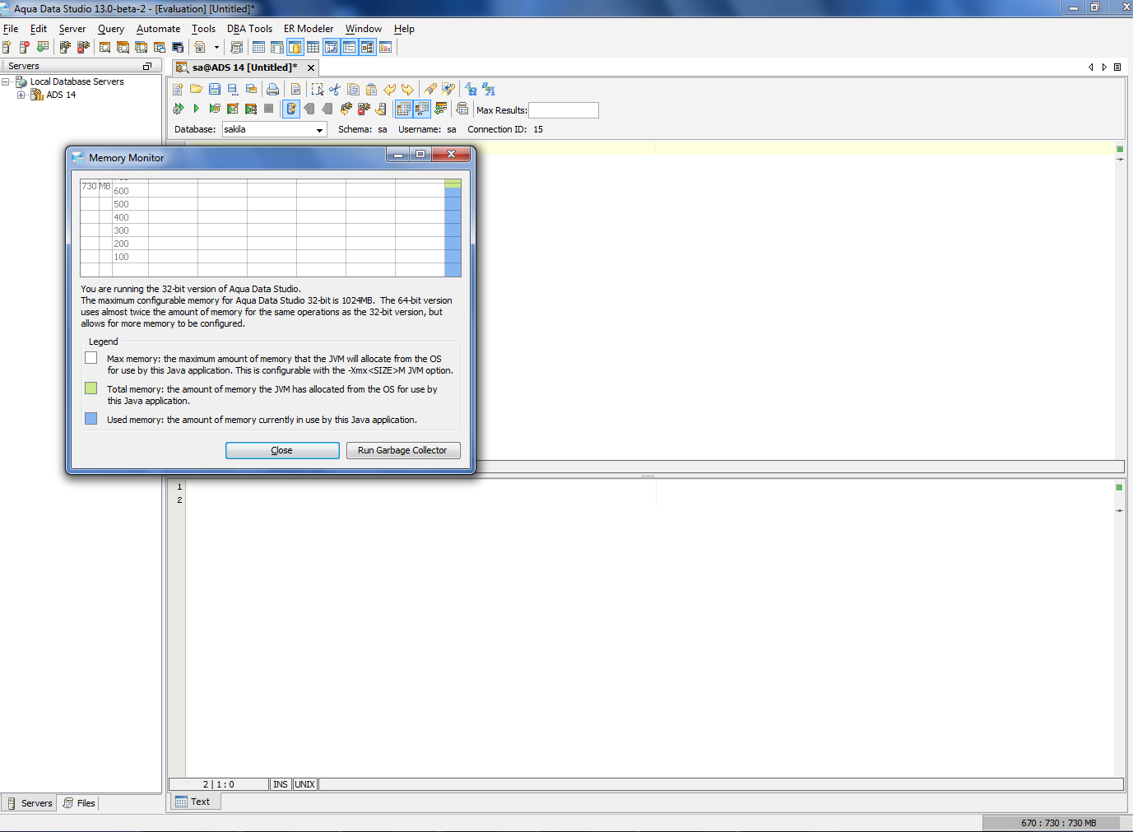Click Close in the Memory Monitor

282,450
